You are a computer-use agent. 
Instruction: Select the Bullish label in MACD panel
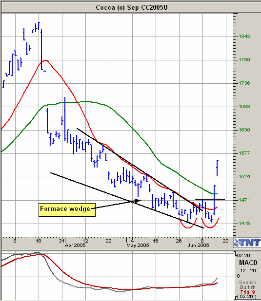[247, 287]
